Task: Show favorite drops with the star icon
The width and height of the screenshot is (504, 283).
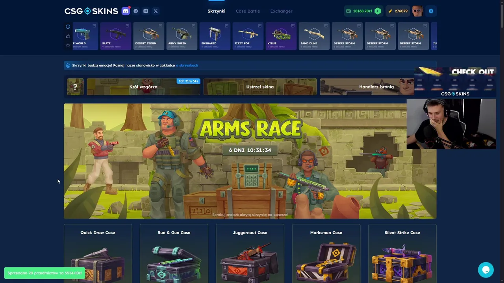Action: pyautogui.click(x=68, y=46)
